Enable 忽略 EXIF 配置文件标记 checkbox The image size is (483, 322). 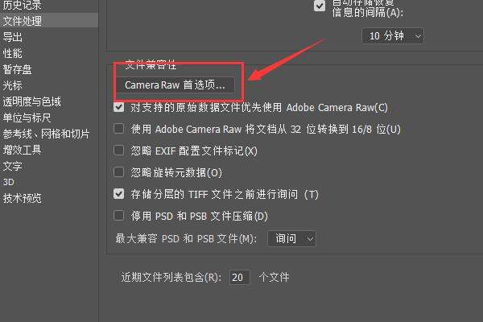[x=119, y=151]
